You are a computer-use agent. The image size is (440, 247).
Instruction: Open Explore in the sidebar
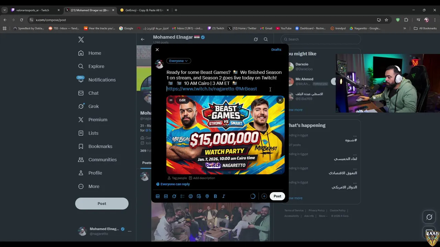tap(91, 67)
